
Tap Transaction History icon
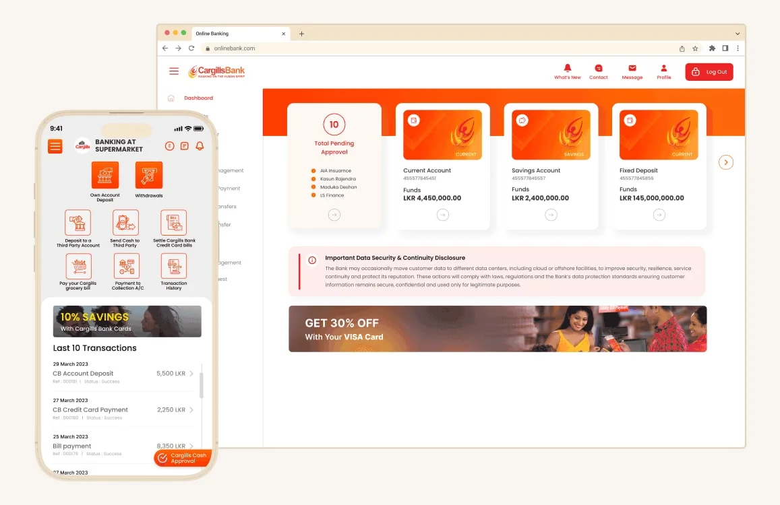pyautogui.click(x=174, y=266)
